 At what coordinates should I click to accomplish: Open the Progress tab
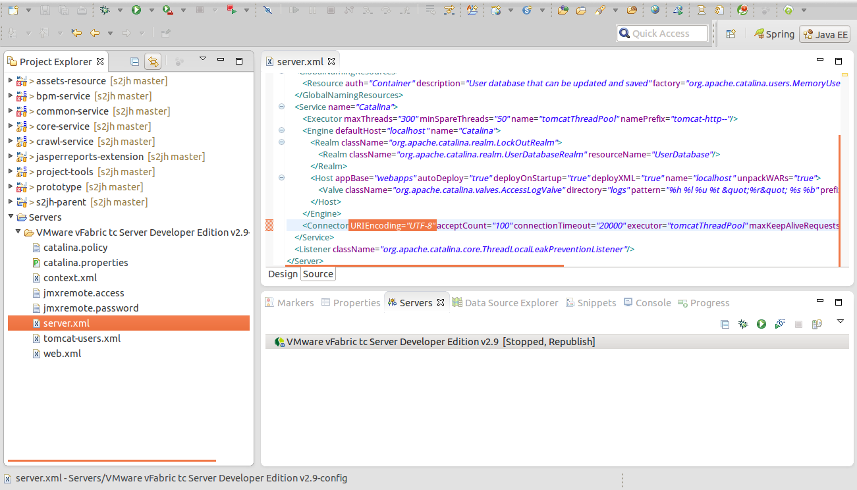tap(704, 303)
